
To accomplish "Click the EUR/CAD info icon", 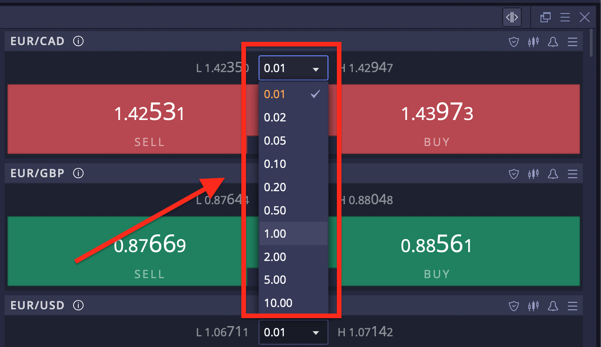I will pos(78,41).
